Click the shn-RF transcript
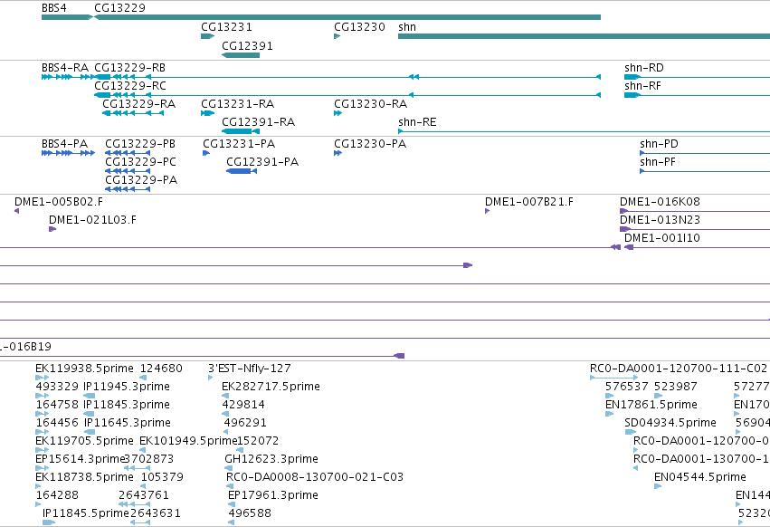770x527 pixels. point(697,95)
